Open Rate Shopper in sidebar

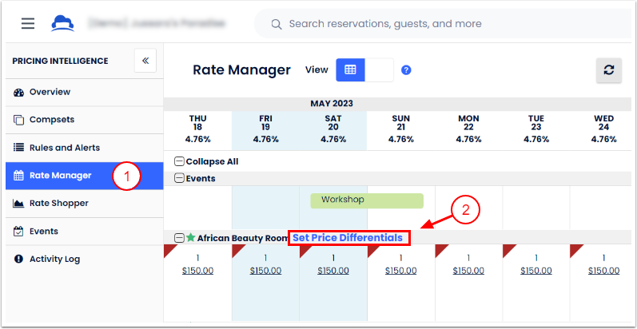click(x=85, y=204)
